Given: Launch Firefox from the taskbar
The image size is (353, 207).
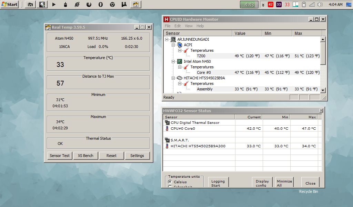Looking at the screenshot, I should (89, 4).
